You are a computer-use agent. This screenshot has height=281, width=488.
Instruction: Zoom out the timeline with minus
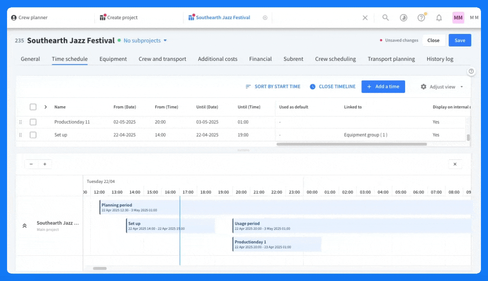[x=31, y=164]
